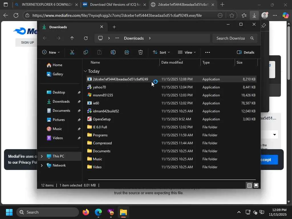Reload the MediaFire page in Edge
This screenshot has width=292, height=219.
[x=16, y=15]
